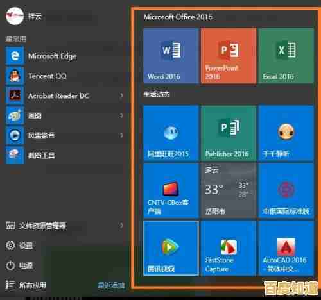
Task: Click the 画图 paint icon
Action: pyautogui.click(x=15, y=115)
